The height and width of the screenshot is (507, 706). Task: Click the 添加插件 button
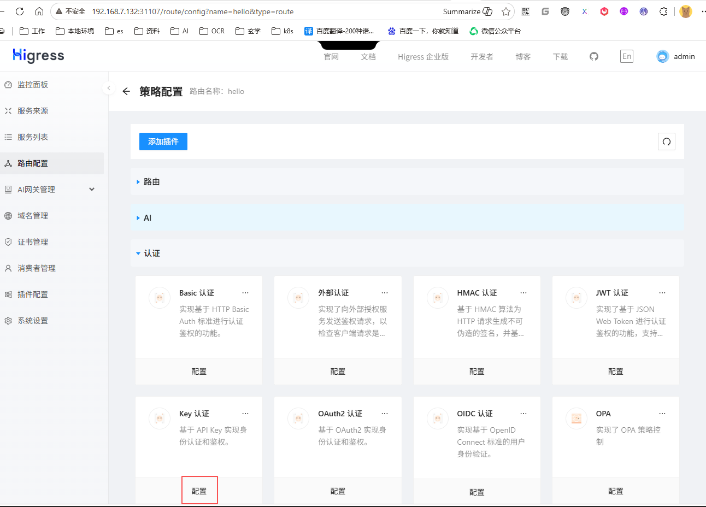click(163, 142)
